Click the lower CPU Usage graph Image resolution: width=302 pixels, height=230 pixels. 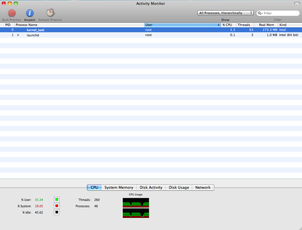[x=136, y=213]
